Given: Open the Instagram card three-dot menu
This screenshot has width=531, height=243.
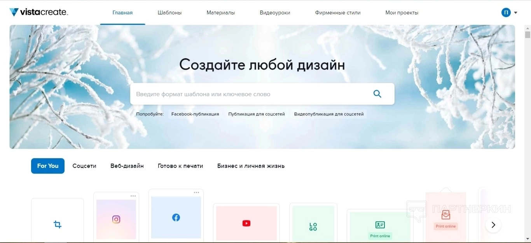Looking at the screenshot, I should tap(133, 196).
